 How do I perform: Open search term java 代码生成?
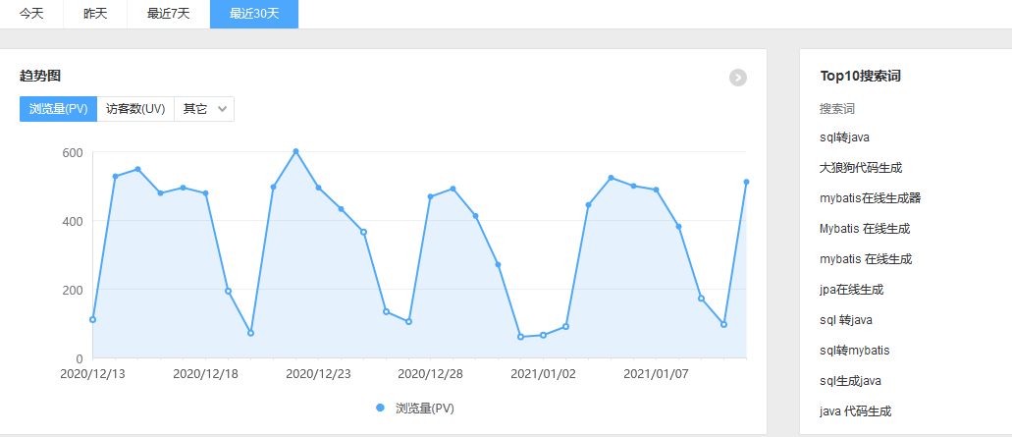pyautogui.click(x=855, y=411)
